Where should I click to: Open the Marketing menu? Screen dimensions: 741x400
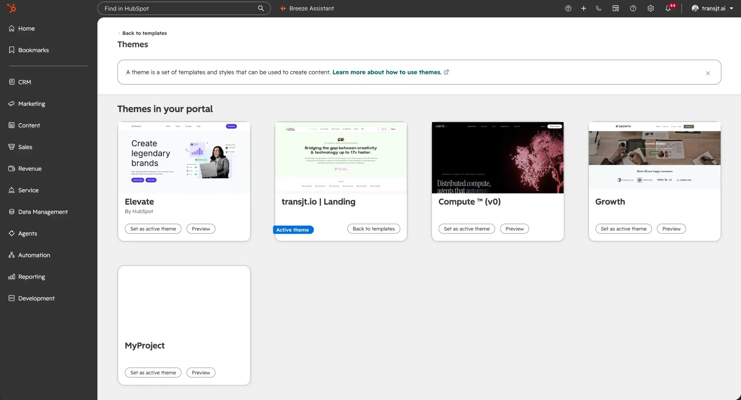(x=27, y=104)
